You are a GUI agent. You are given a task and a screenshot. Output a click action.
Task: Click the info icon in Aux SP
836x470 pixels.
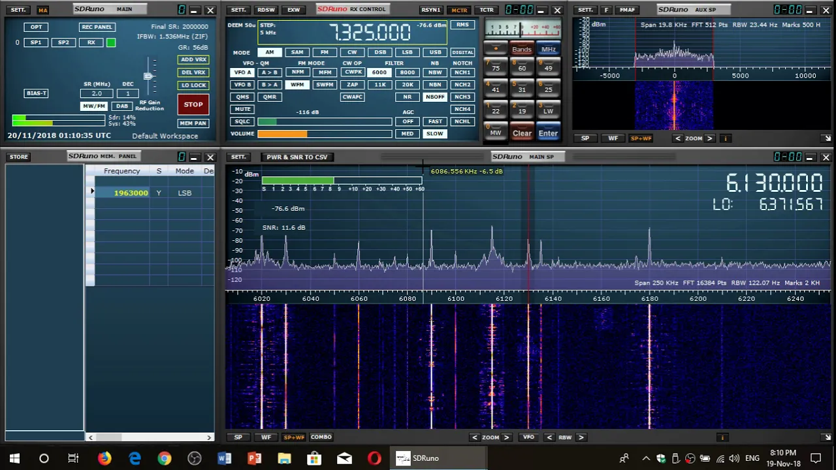point(725,138)
